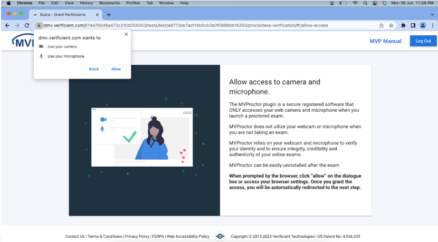Click the 'Allow access to camera and microphone.' heading

274,87
